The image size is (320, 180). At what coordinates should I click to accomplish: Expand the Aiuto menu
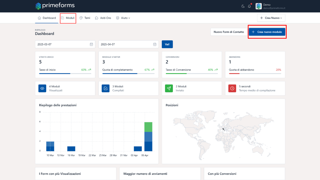[123, 18]
